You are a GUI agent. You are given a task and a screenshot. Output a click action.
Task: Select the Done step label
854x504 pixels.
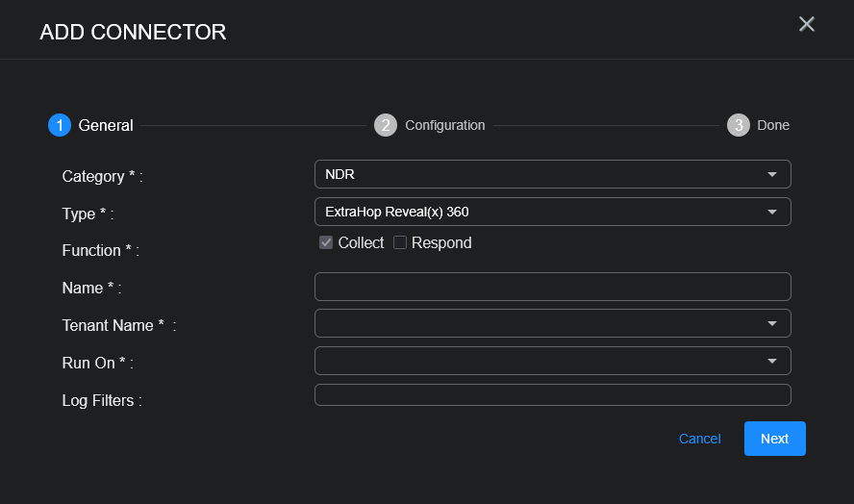point(773,125)
